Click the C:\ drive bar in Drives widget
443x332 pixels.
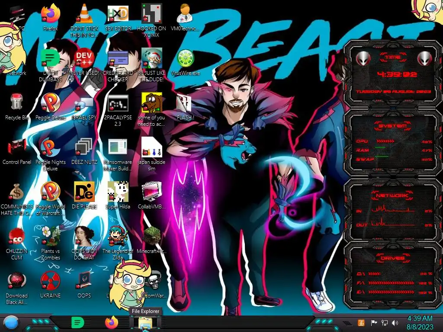pyautogui.click(x=375, y=274)
